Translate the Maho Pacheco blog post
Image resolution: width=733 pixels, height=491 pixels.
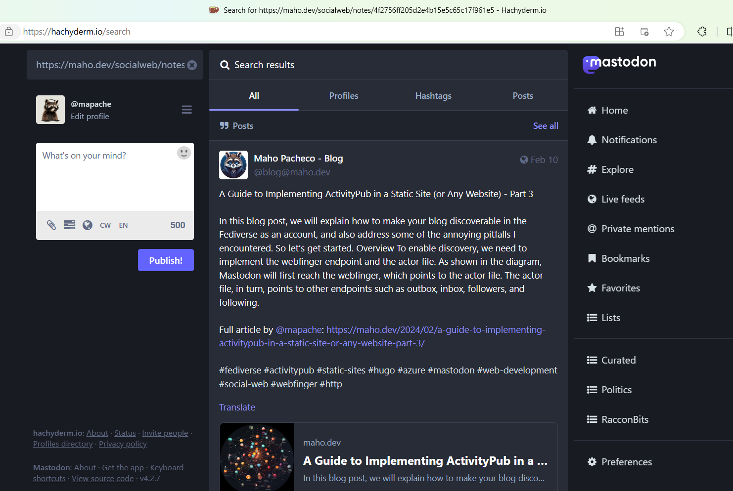237,407
